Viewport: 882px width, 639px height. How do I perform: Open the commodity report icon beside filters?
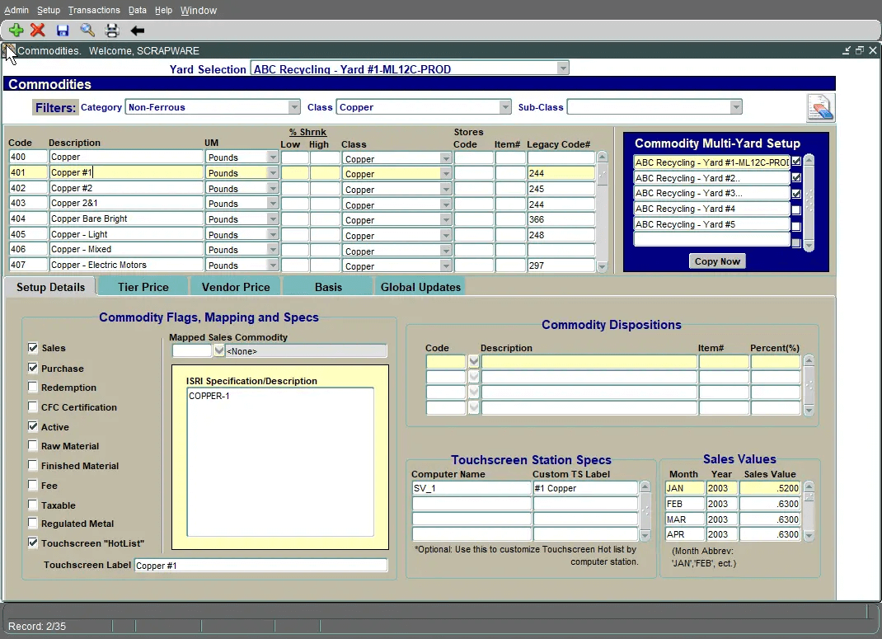(819, 107)
